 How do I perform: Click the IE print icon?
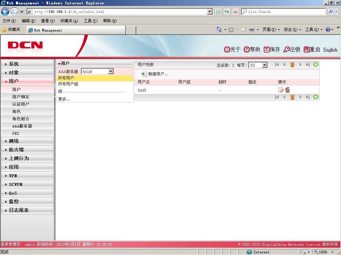pyautogui.click(x=252, y=30)
